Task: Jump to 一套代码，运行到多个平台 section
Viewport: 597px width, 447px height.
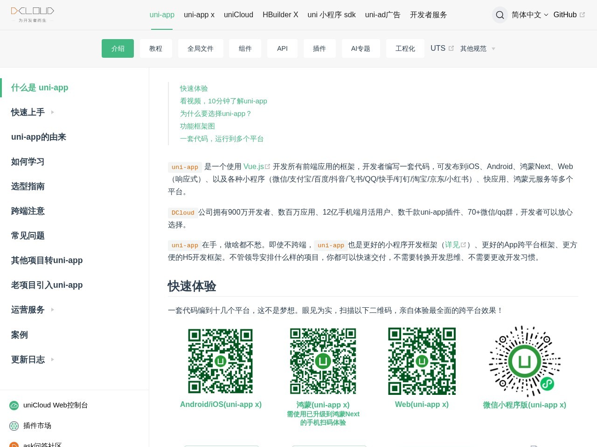Action: click(222, 139)
